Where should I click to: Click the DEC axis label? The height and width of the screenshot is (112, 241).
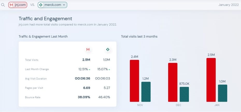(x=179, y=105)
